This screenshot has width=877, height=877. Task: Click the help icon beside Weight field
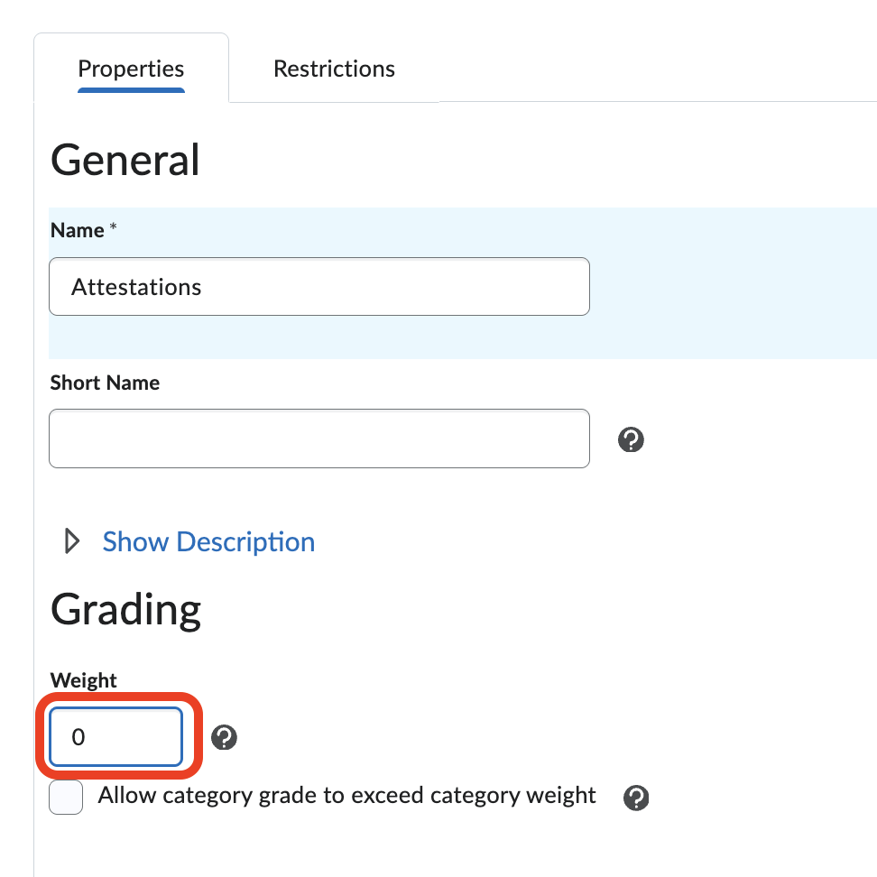point(224,737)
